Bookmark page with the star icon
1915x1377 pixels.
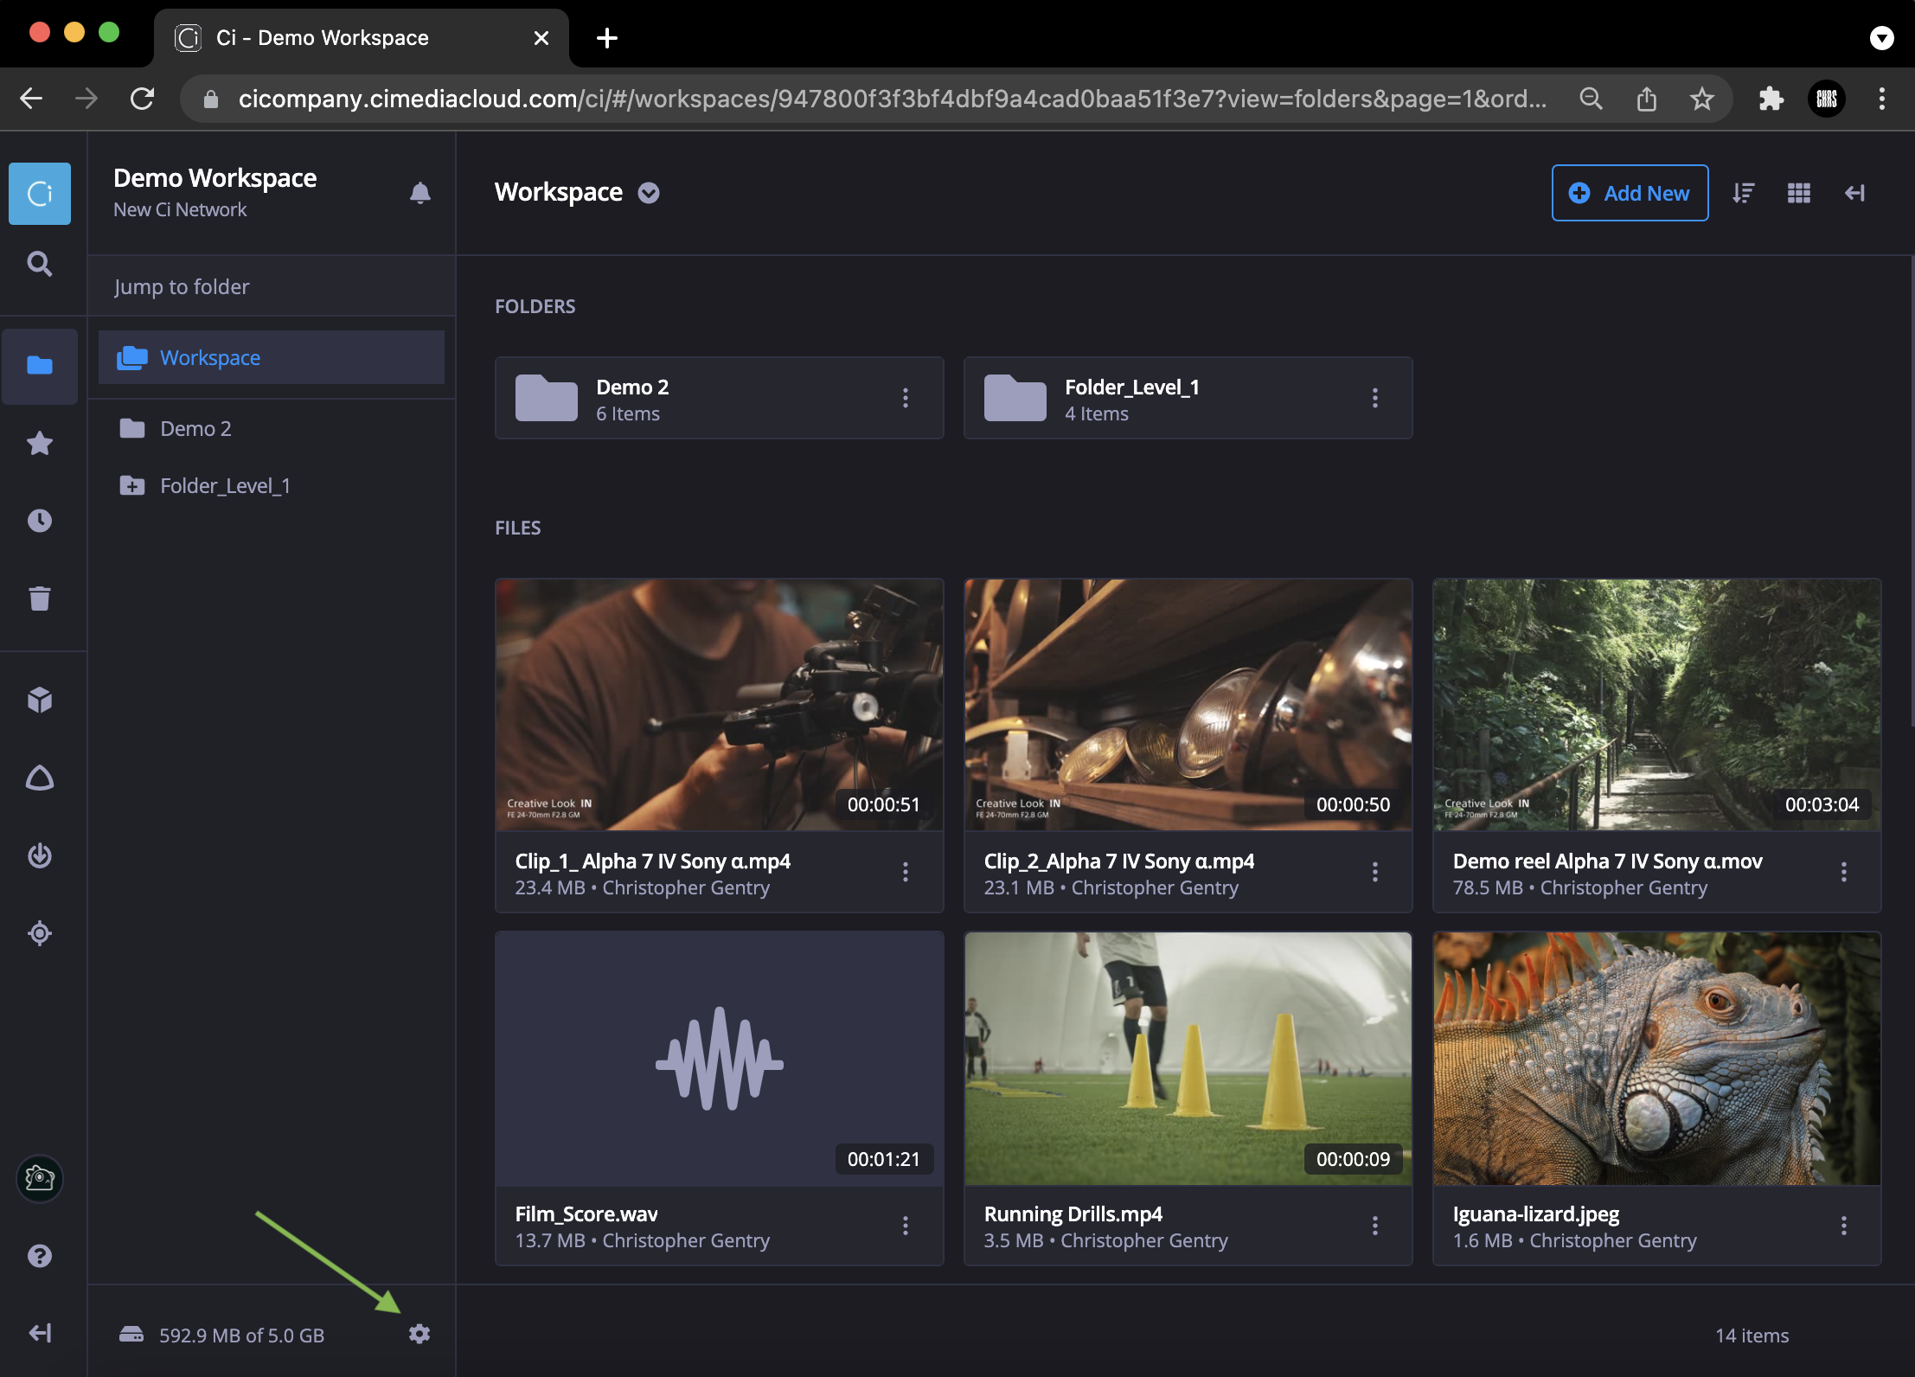click(x=1702, y=99)
